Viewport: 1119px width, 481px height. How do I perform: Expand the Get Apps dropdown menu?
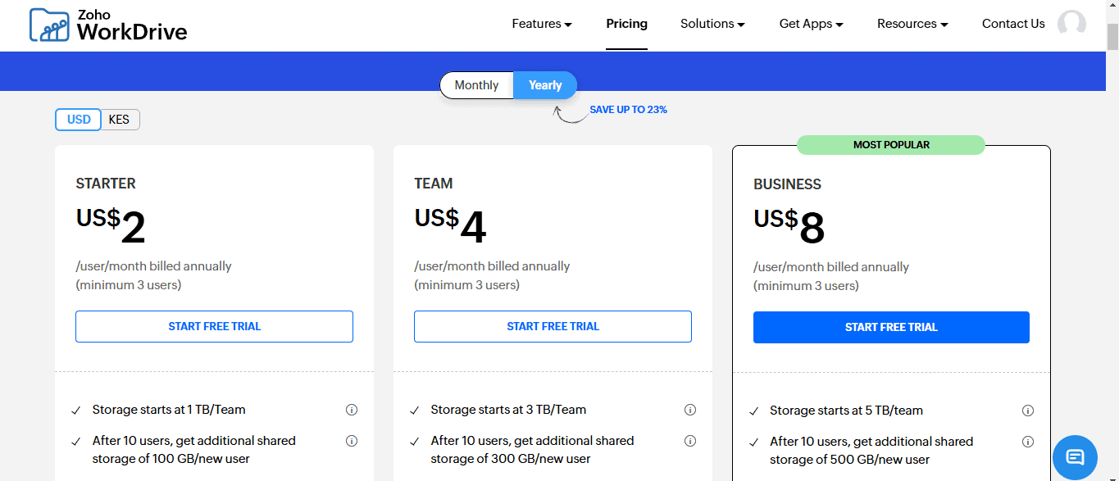(811, 24)
